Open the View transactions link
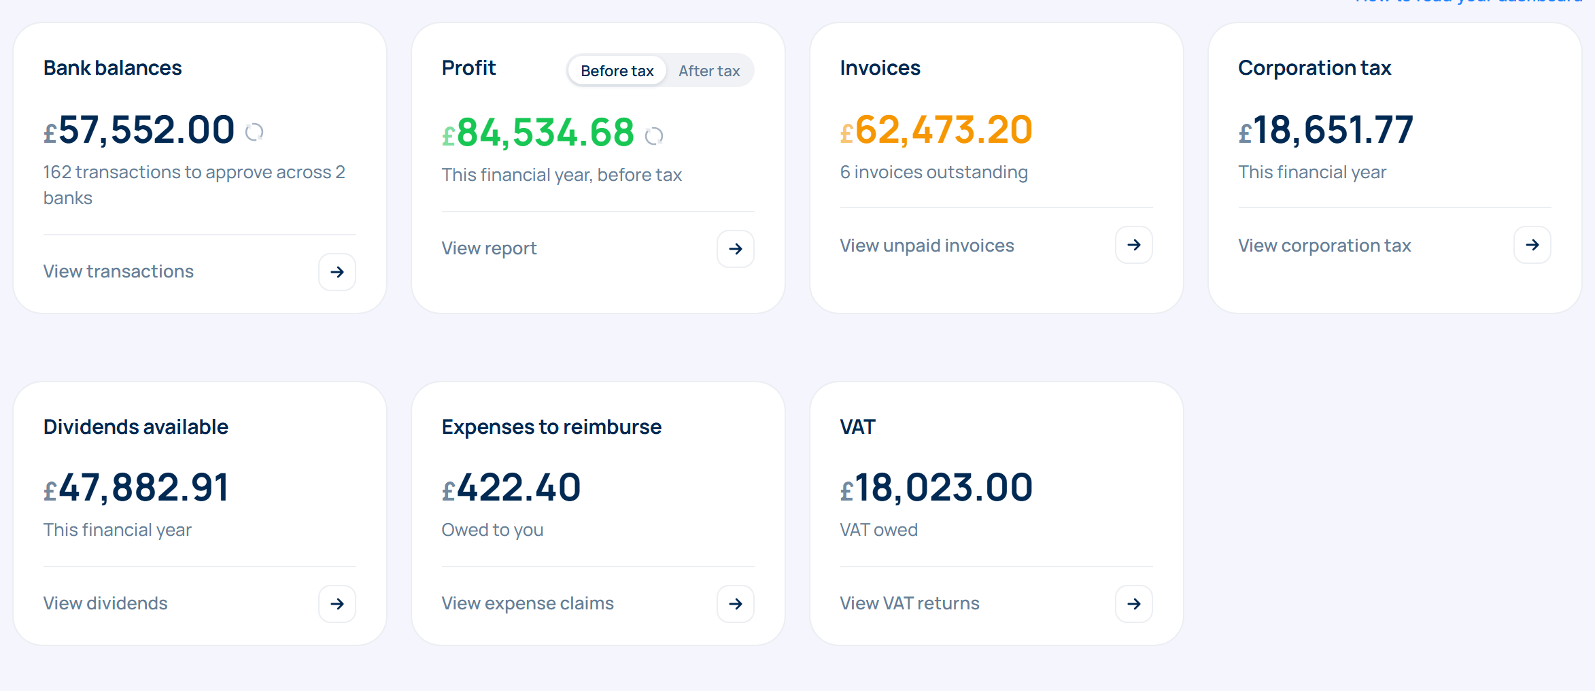This screenshot has height=691, width=1595. [119, 271]
